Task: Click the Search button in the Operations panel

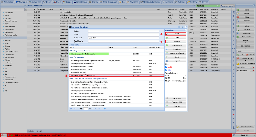Action: click(x=176, y=34)
